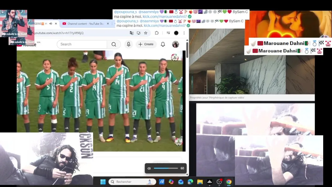Launch Copilot from the taskbar
The image size is (332, 187).
coord(171,182)
